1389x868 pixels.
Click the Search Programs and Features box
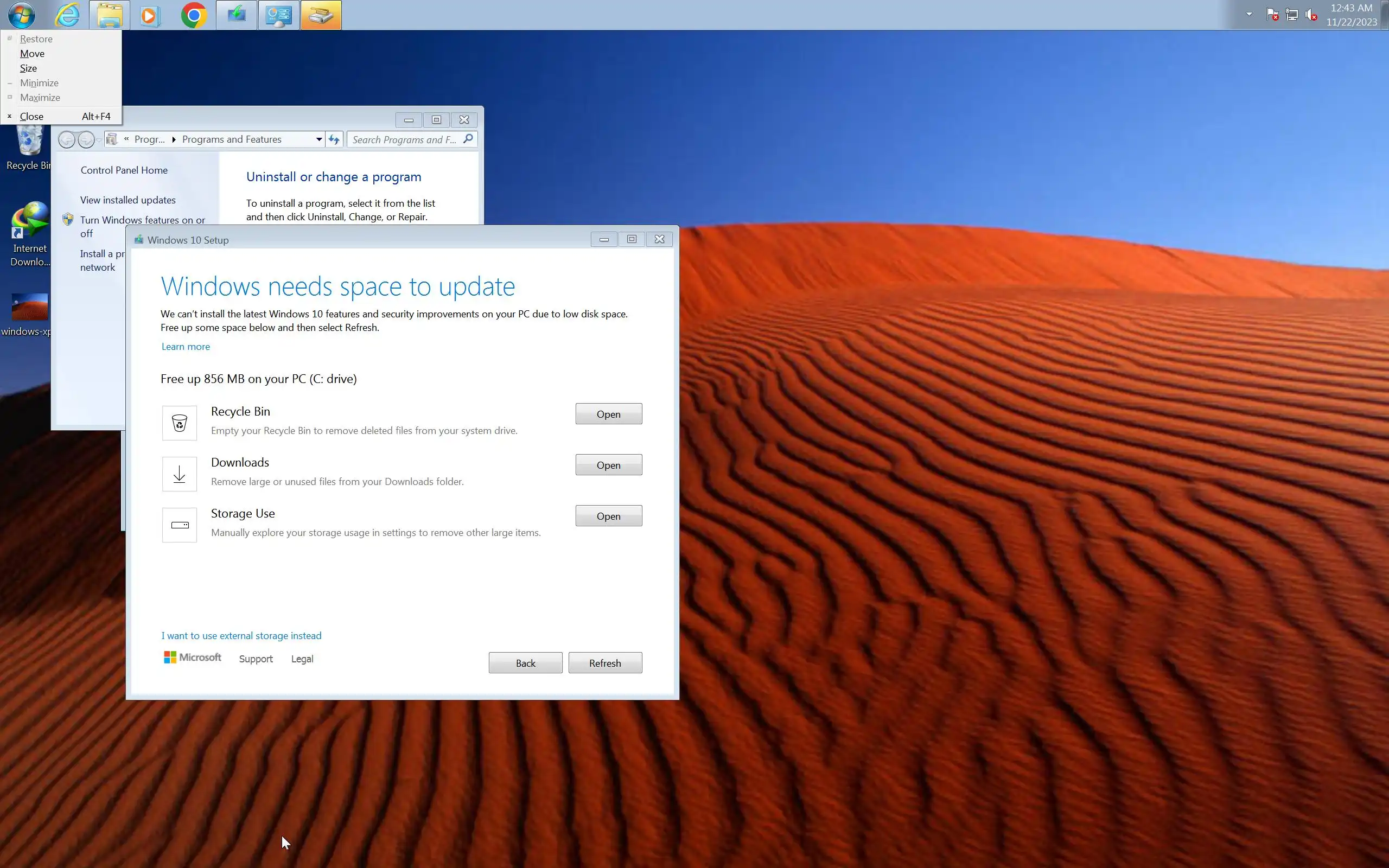[404, 139]
